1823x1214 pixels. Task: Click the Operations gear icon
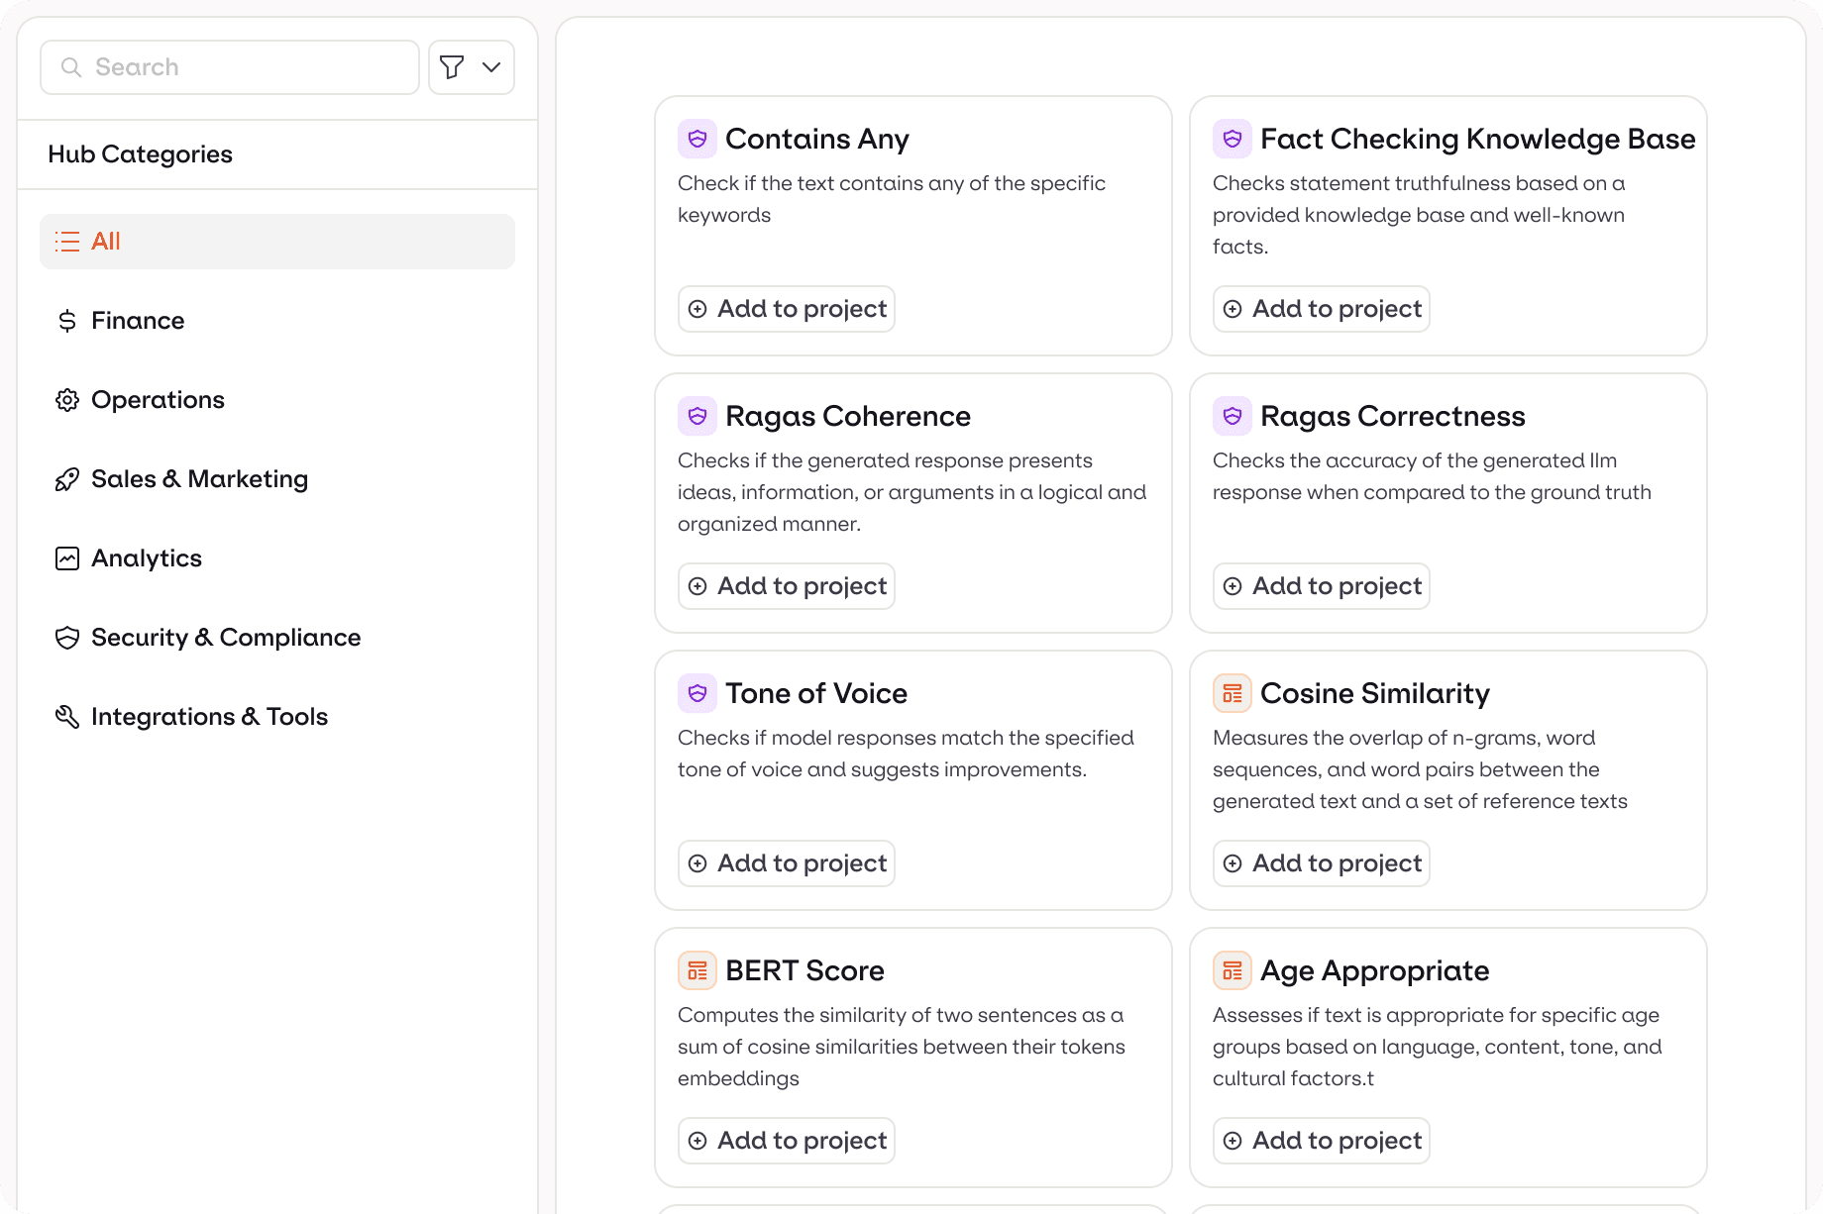67,400
